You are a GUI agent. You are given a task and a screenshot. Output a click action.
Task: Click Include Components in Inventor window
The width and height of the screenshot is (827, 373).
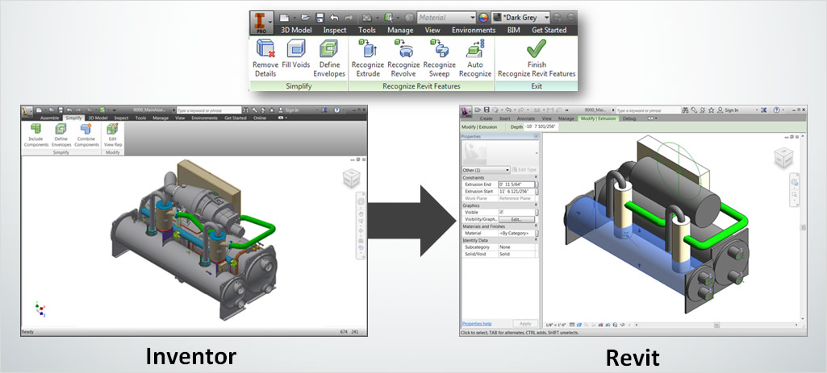(36, 135)
